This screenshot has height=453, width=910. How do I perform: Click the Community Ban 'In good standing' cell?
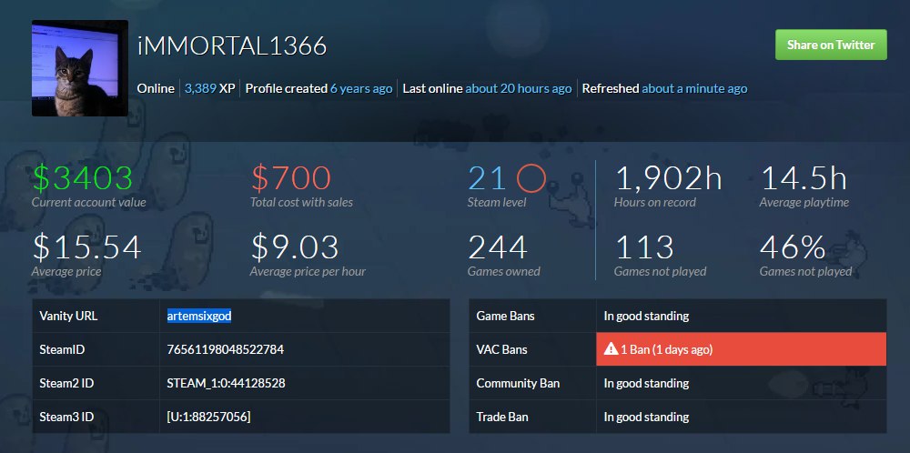[x=741, y=383]
